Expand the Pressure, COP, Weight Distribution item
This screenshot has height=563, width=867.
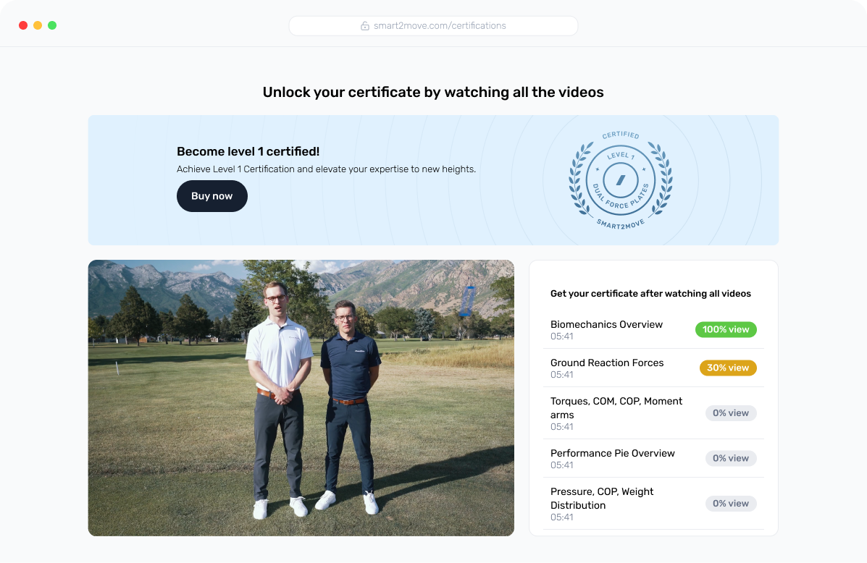pyautogui.click(x=602, y=498)
